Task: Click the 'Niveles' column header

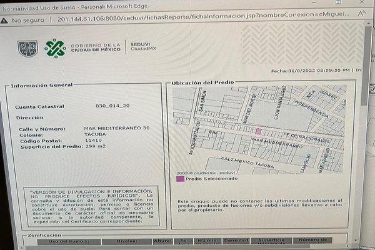Action: (x=127, y=241)
